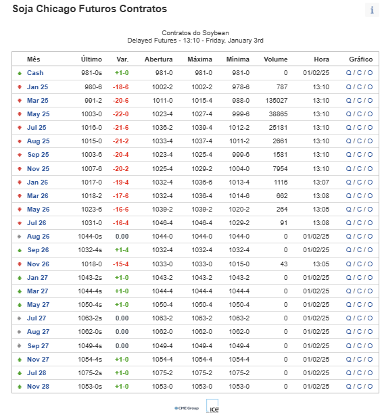Click the Q link for Jan 25
The width and height of the screenshot is (382, 413).
pos(348,87)
